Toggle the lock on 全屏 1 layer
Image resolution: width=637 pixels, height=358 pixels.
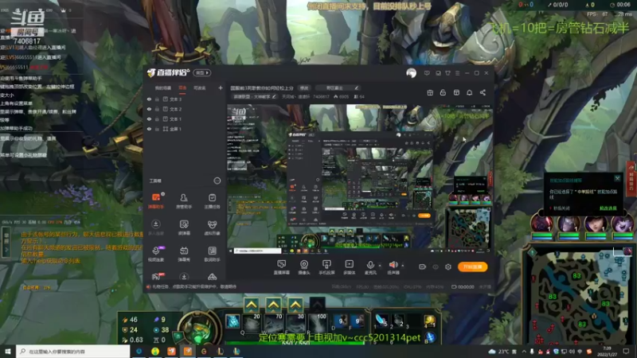[x=157, y=129]
